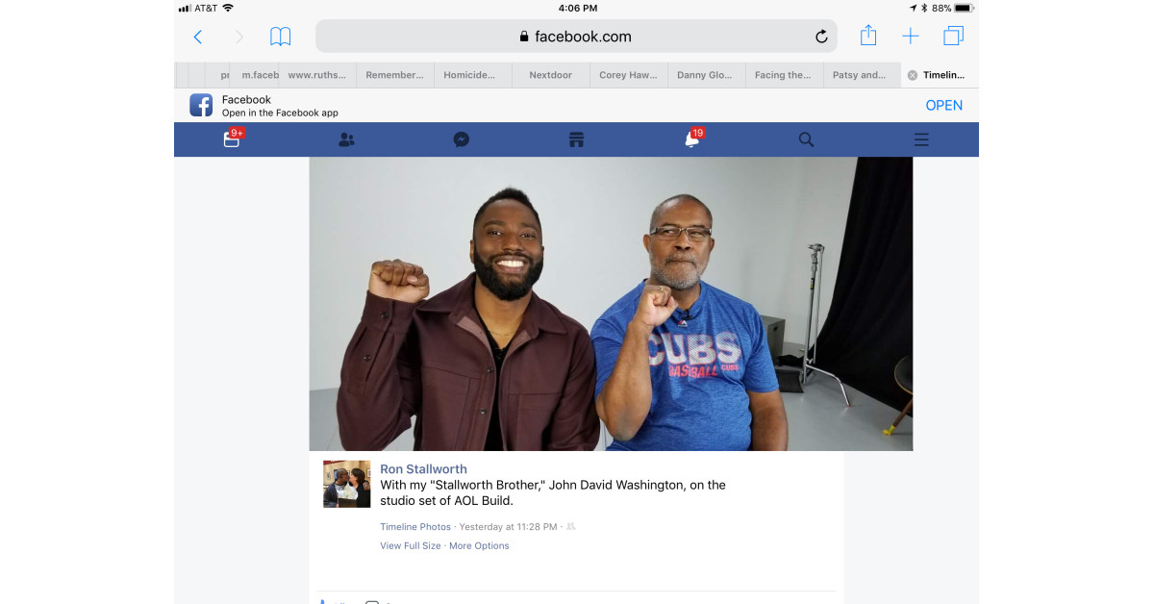1154x604 pixels.
Task: Open the Safari share sheet
Action: (x=868, y=37)
